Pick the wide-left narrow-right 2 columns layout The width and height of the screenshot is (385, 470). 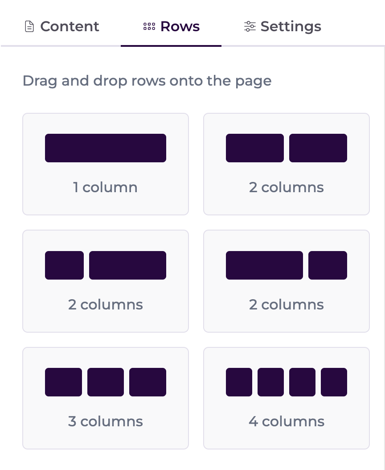pyautogui.click(x=287, y=281)
